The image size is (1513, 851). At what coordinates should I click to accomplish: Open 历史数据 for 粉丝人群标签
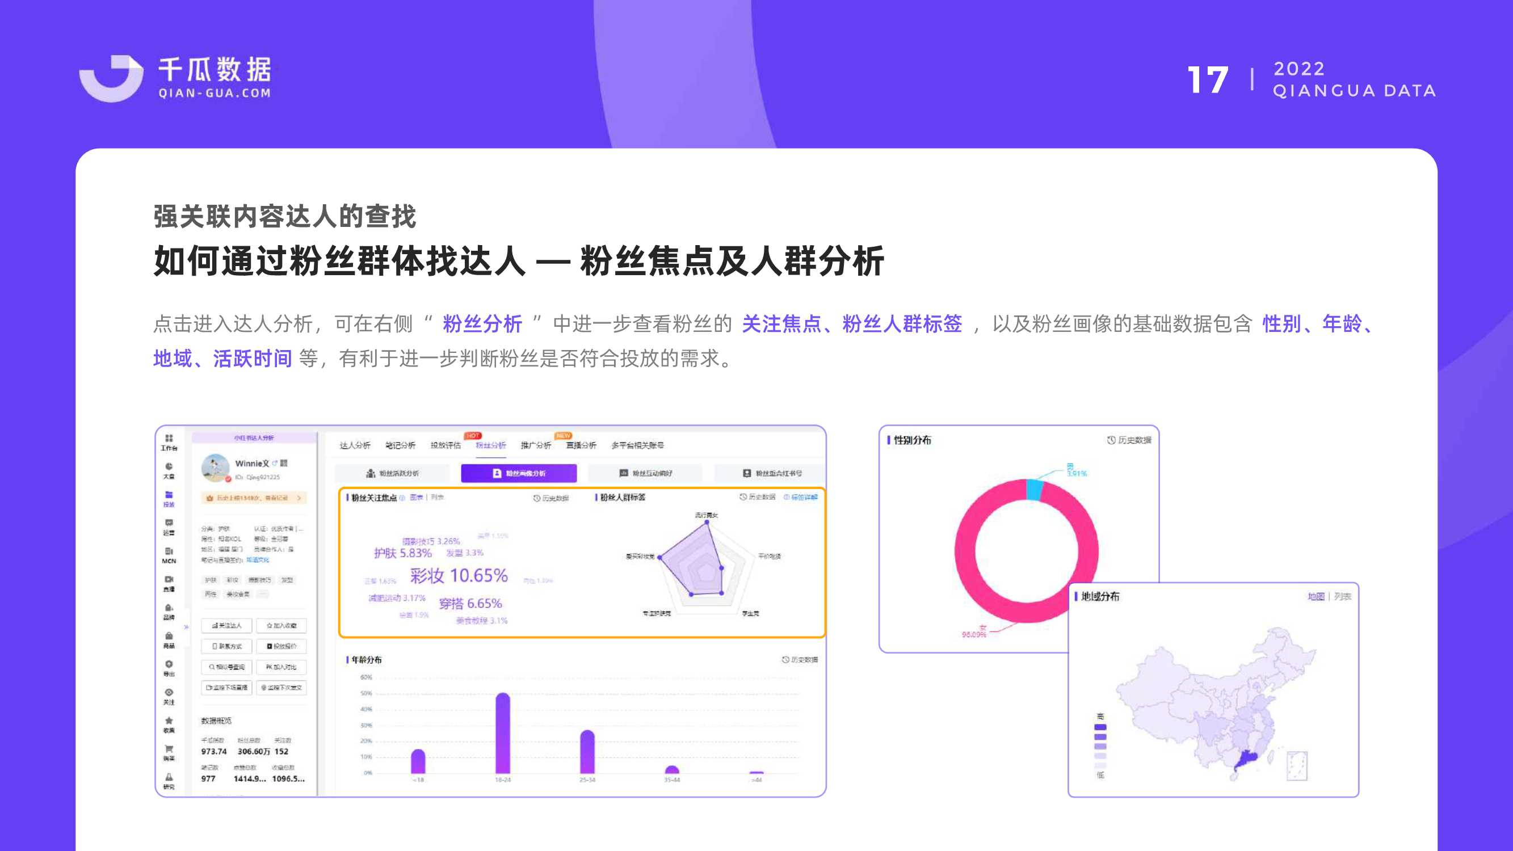point(757,498)
